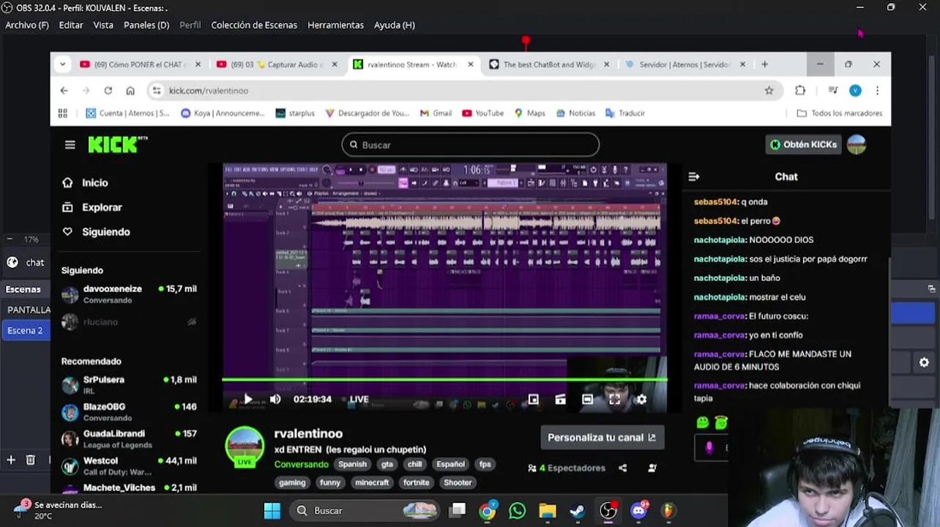The width and height of the screenshot is (940, 527).
Task: Open the Paneles menu in OBS
Action: tap(146, 25)
